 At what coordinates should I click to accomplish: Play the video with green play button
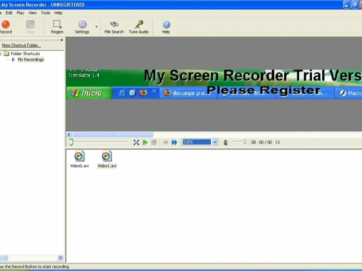[145, 142]
